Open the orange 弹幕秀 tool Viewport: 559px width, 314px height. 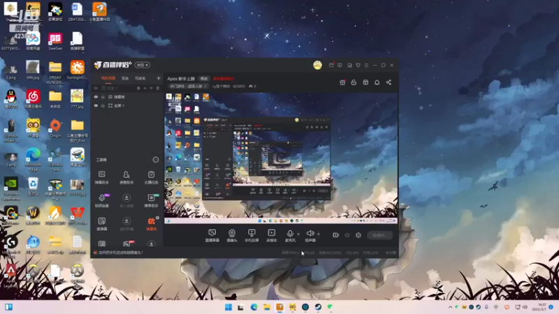pyautogui.click(x=151, y=224)
